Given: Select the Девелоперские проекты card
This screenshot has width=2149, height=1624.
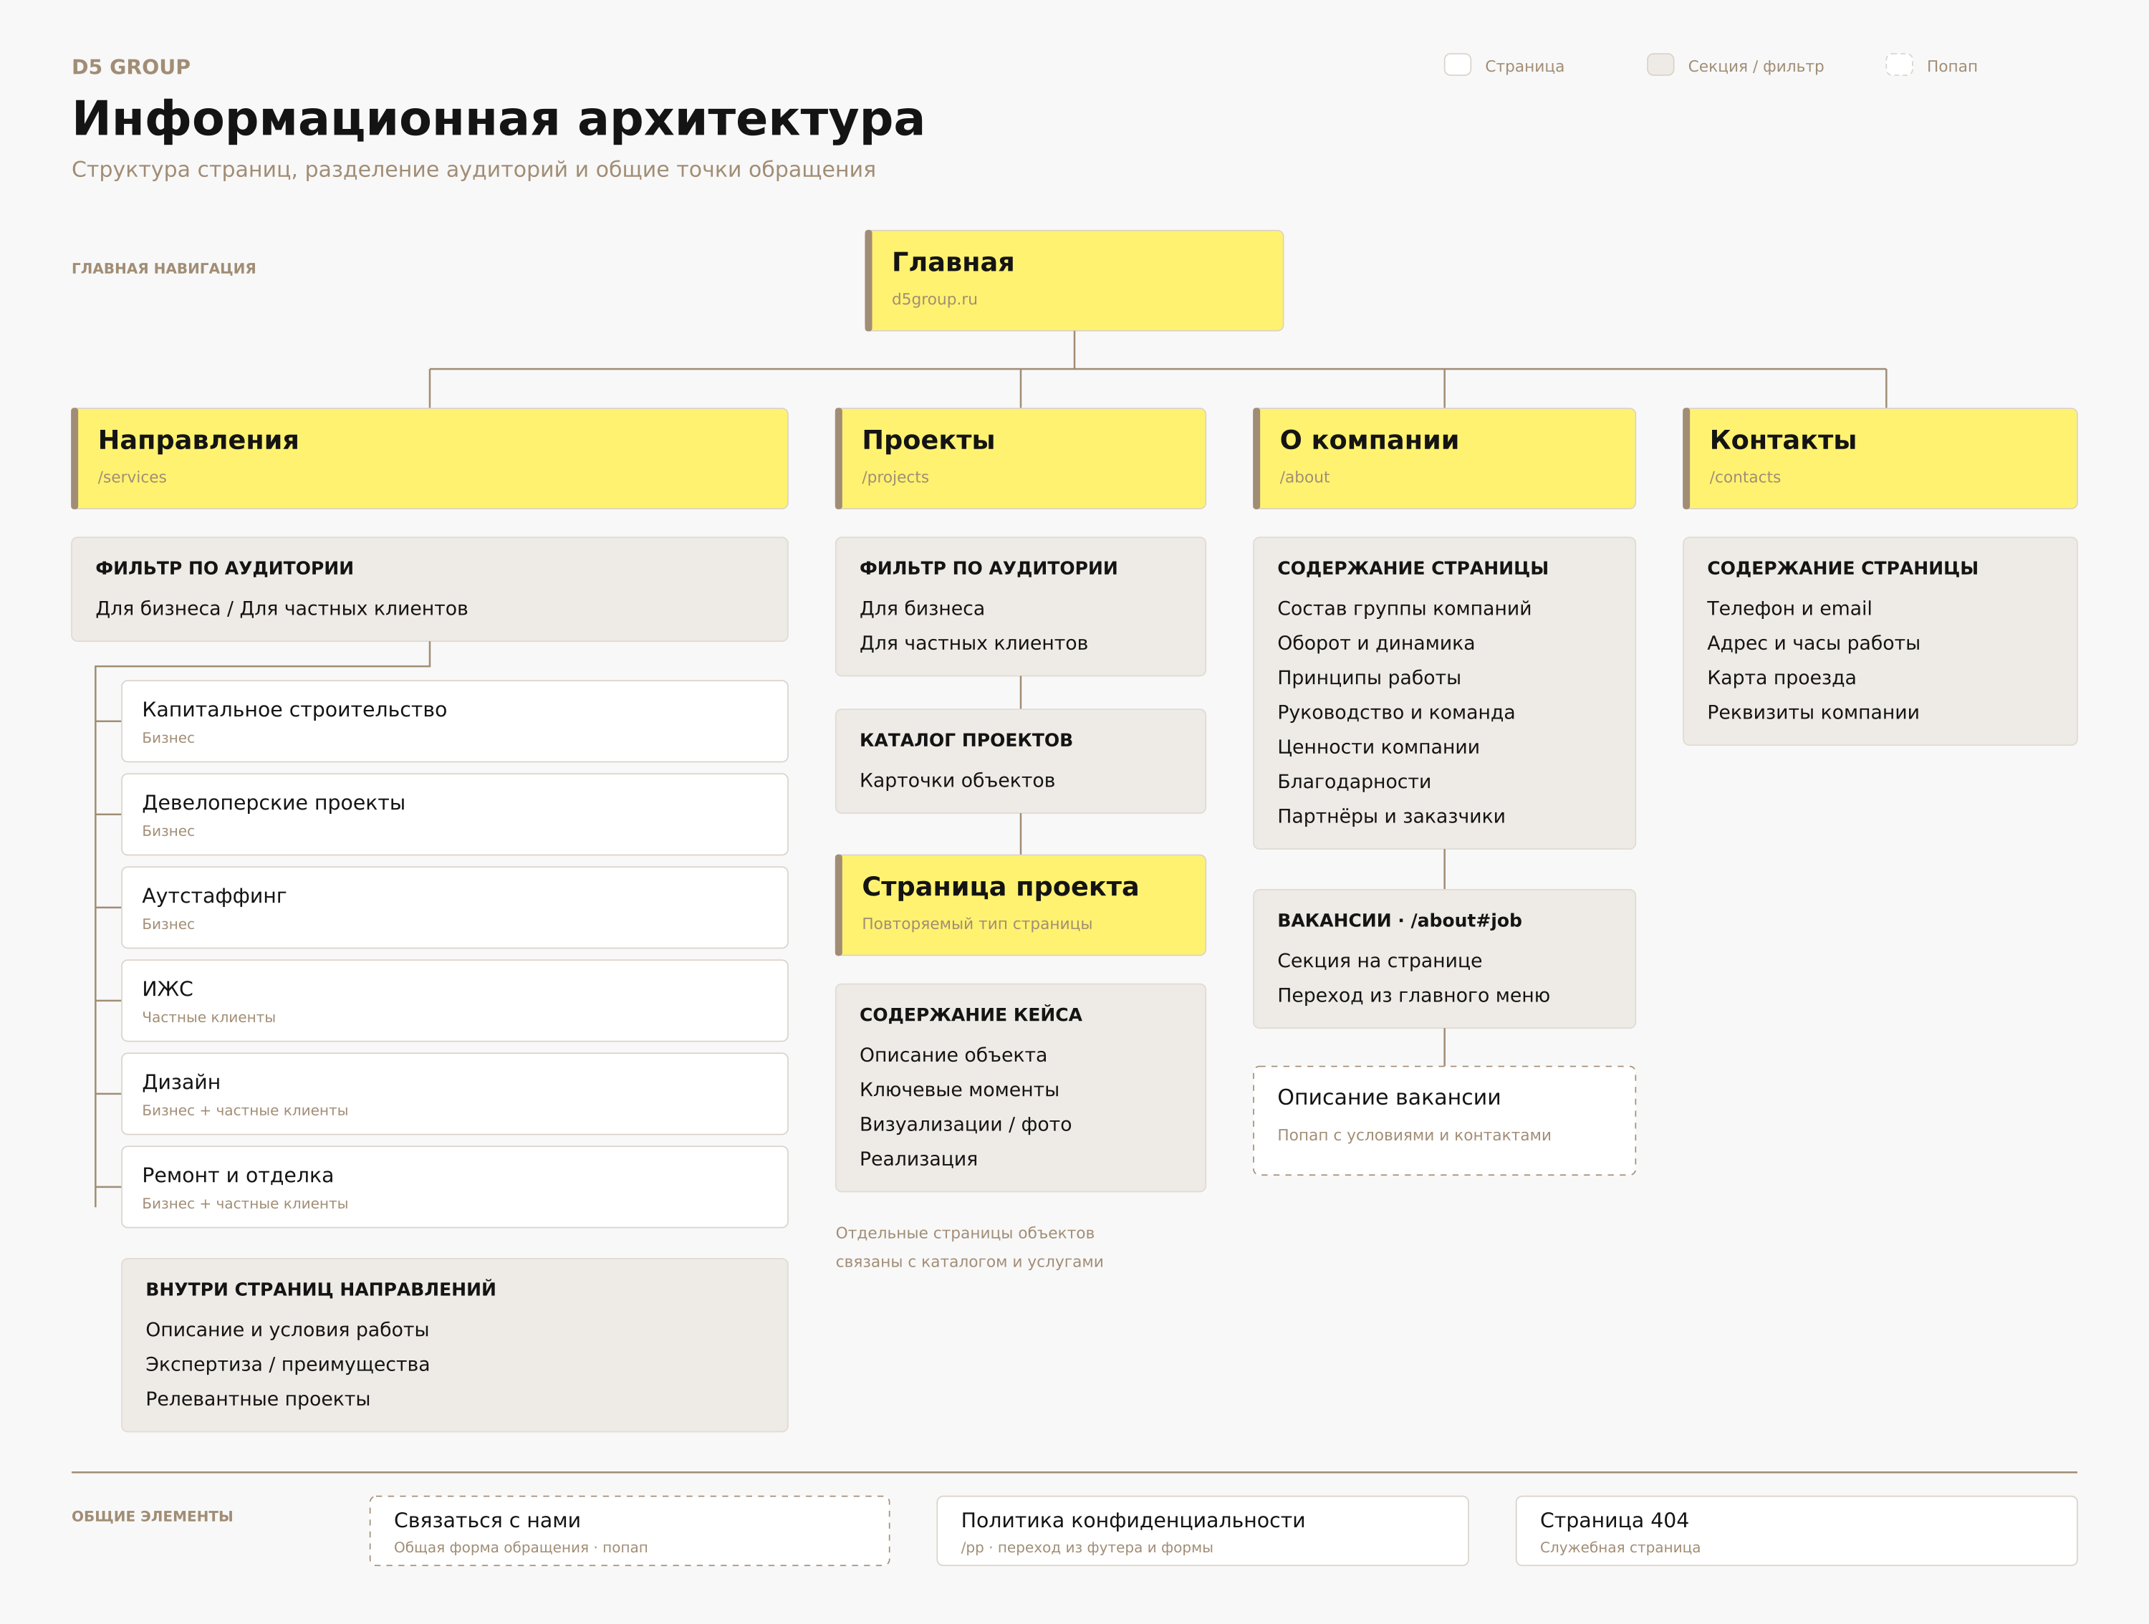Looking at the screenshot, I should point(453,815).
